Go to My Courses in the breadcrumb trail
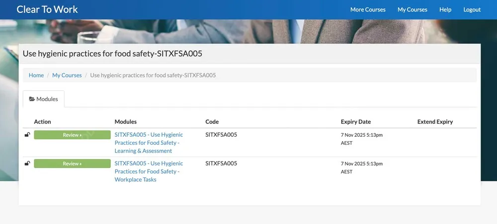The height and width of the screenshot is (224, 497). (x=67, y=75)
